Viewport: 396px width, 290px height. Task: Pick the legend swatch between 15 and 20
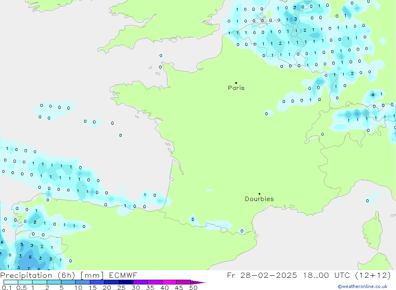97,282
